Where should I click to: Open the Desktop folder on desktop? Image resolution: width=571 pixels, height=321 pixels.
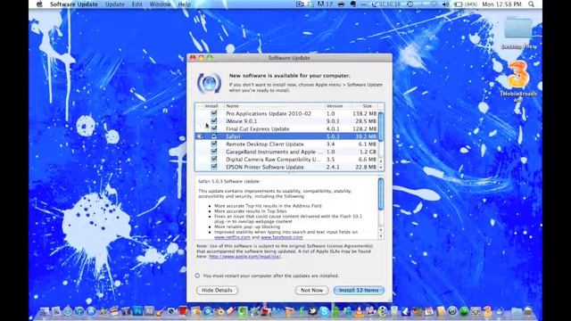(518, 33)
